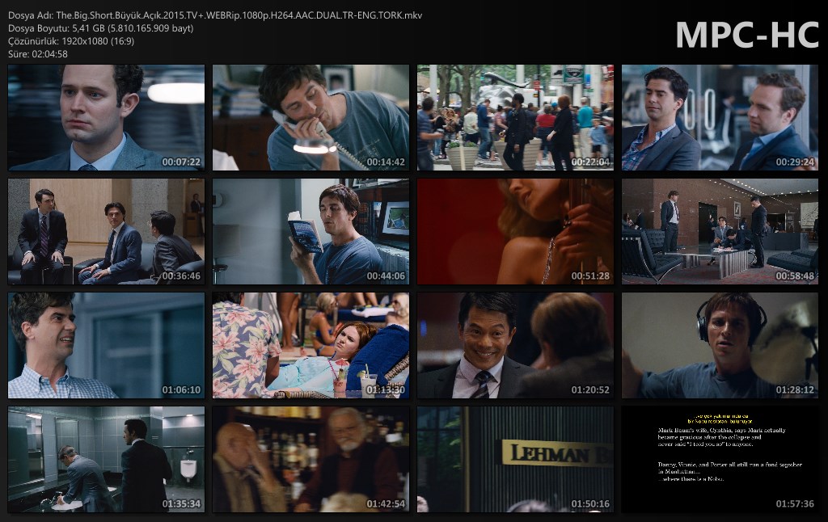Click the street crowd thumbnail at 00:22:04
This screenshot has width=828, height=522.
[x=515, y=118]
